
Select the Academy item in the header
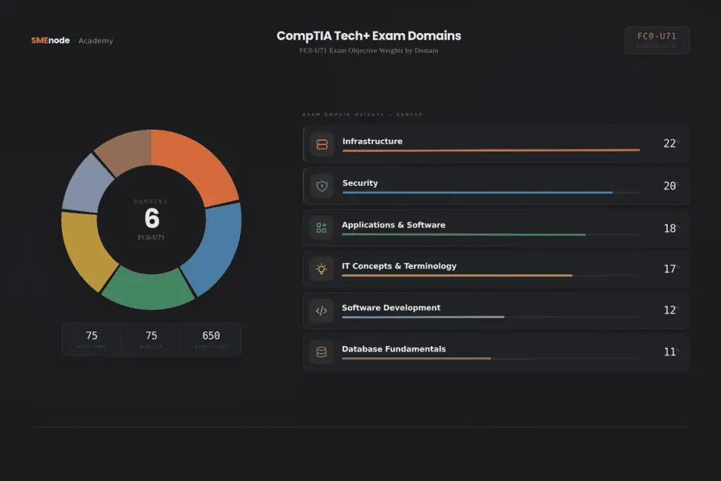click(96, 41)
